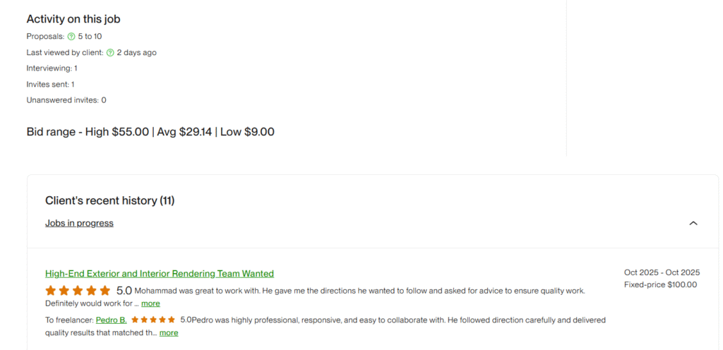Click the help icon beside Last viewed by client

tap(110, 52)
